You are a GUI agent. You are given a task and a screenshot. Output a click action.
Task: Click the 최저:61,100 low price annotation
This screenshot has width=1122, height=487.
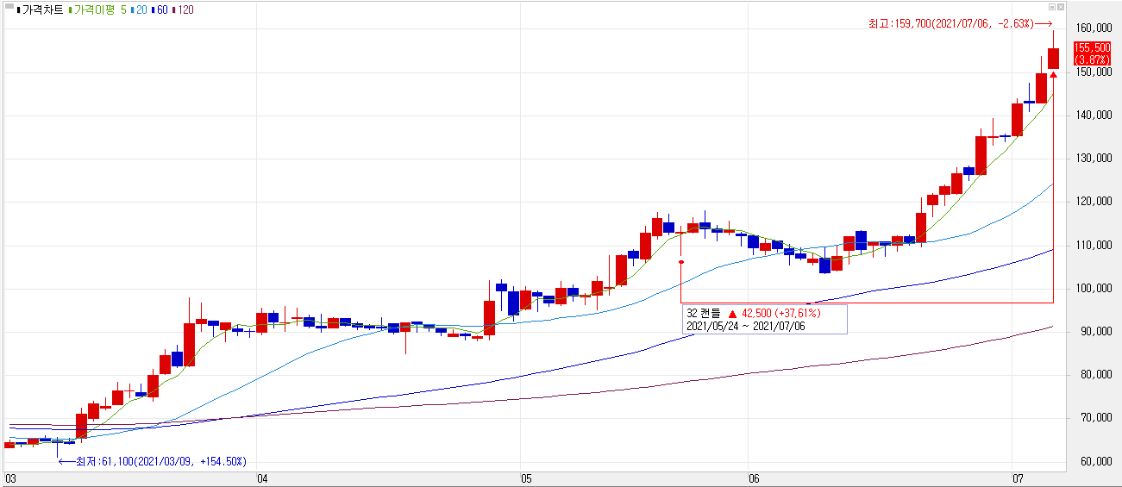click(161, 462)
